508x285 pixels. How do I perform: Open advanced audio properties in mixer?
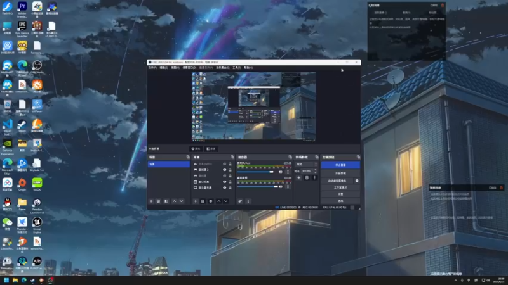240,201
